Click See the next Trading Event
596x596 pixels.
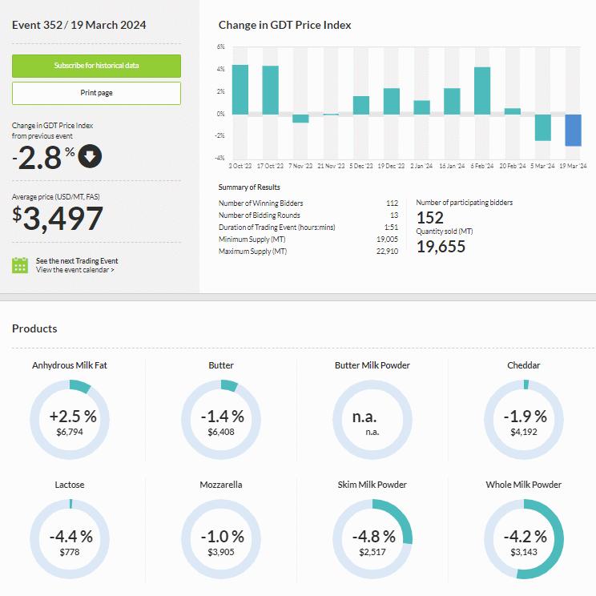pyautogui.click(x=77, y=261)
